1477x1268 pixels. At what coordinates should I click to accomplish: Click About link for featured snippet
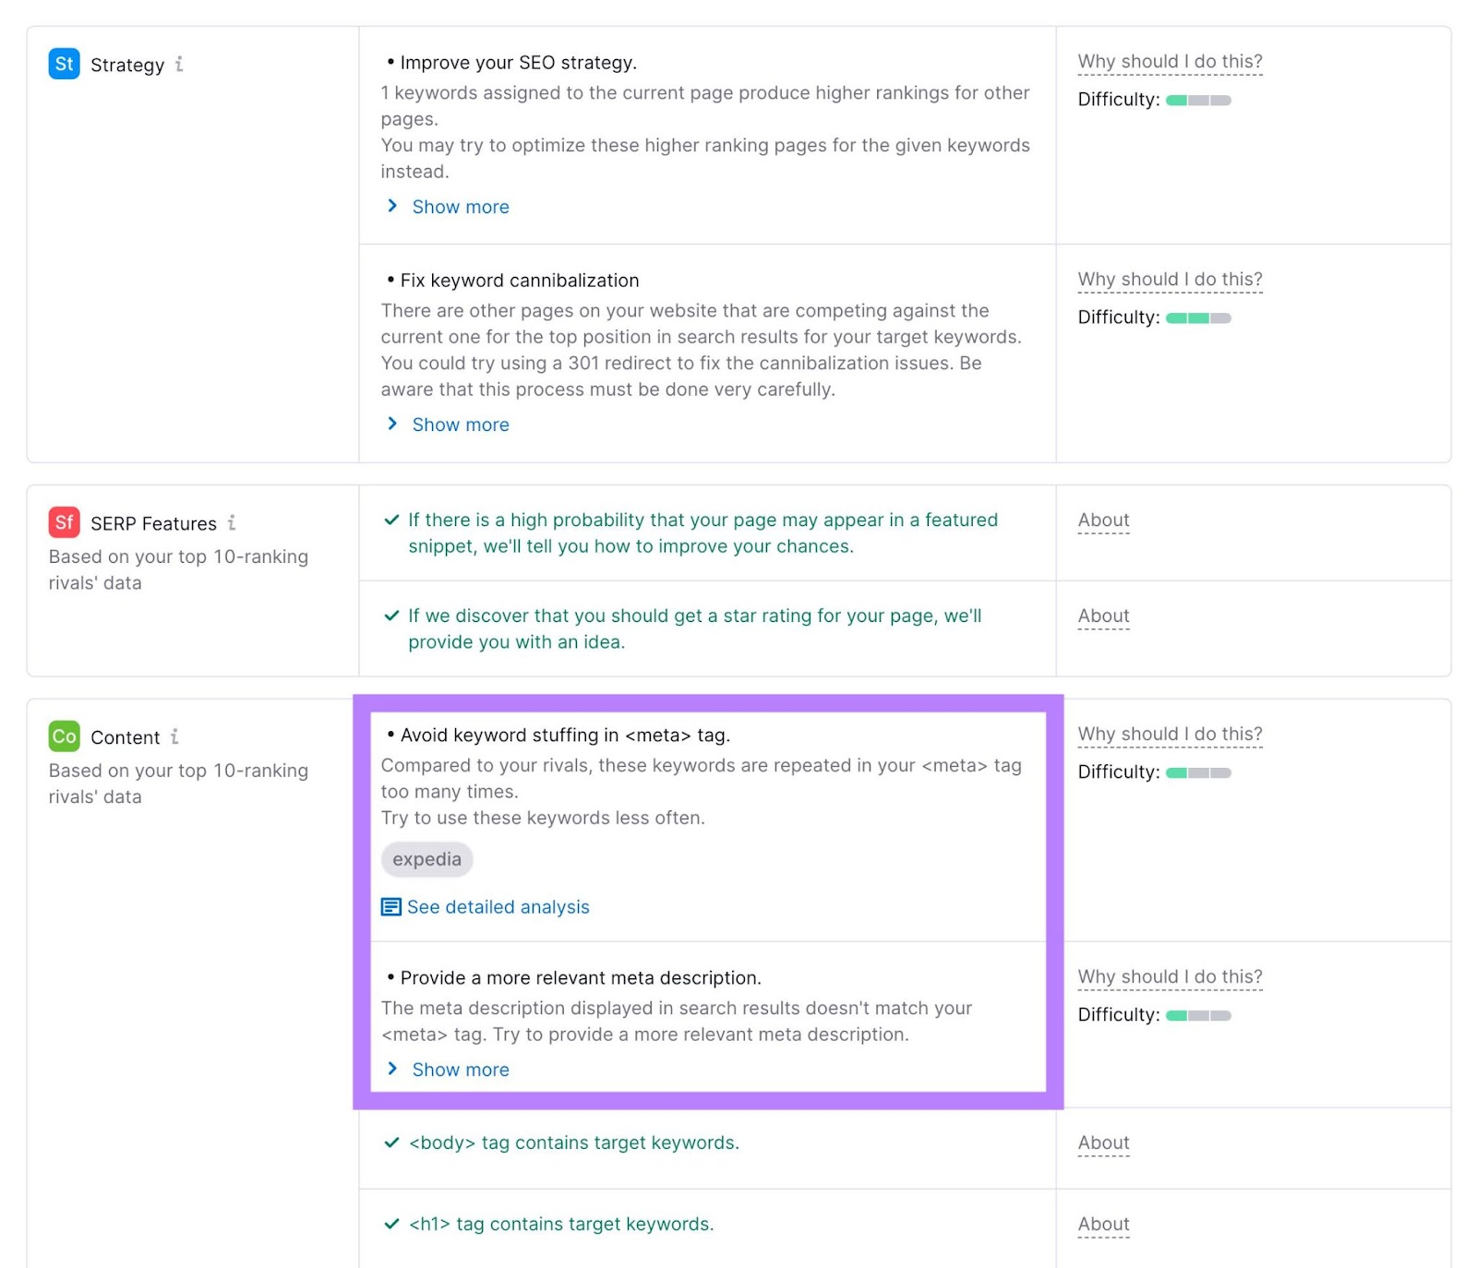pyautogui.click(x=1103, y=520)
